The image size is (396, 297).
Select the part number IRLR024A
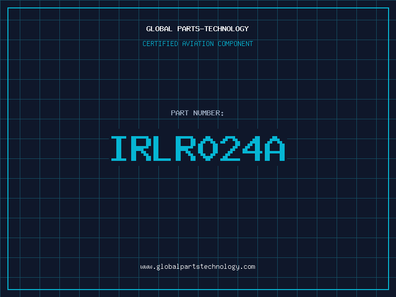[198, 148]
